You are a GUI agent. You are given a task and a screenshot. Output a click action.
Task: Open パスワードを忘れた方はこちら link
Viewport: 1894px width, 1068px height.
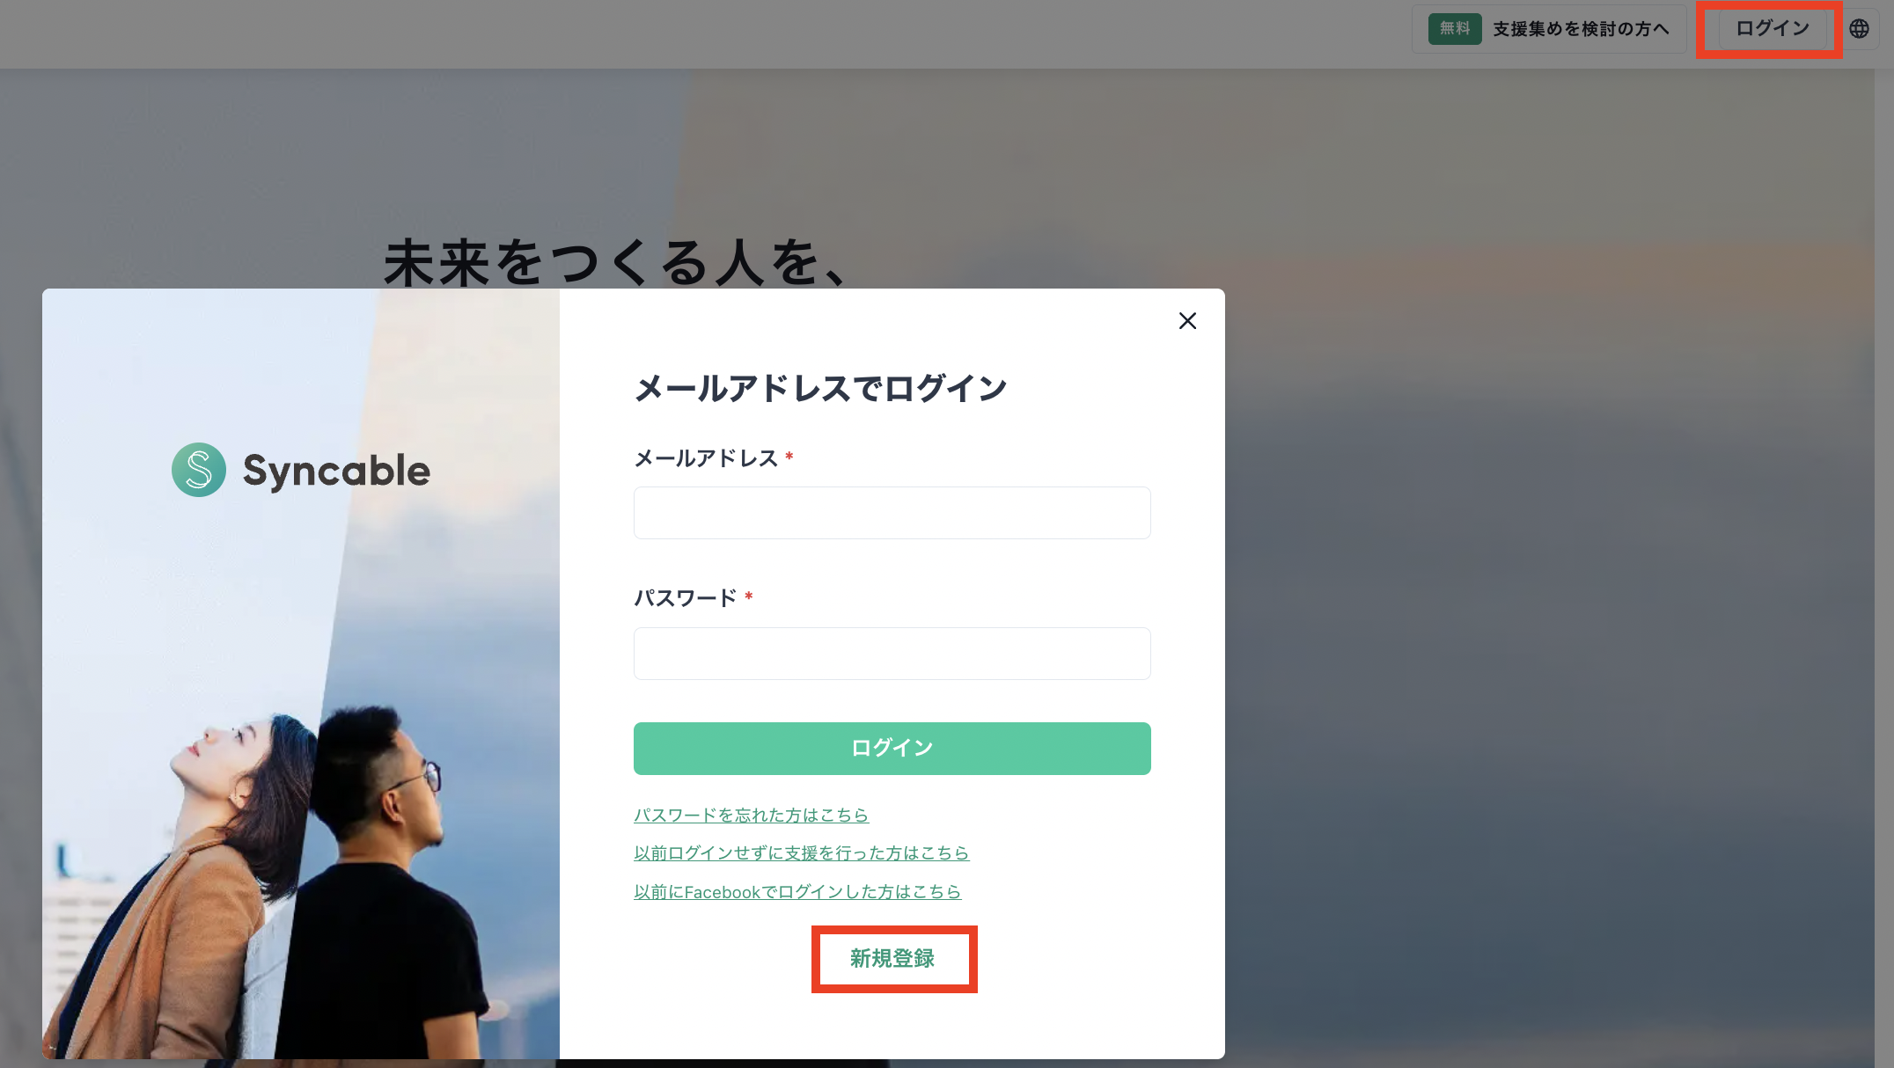tap(751, 816)
